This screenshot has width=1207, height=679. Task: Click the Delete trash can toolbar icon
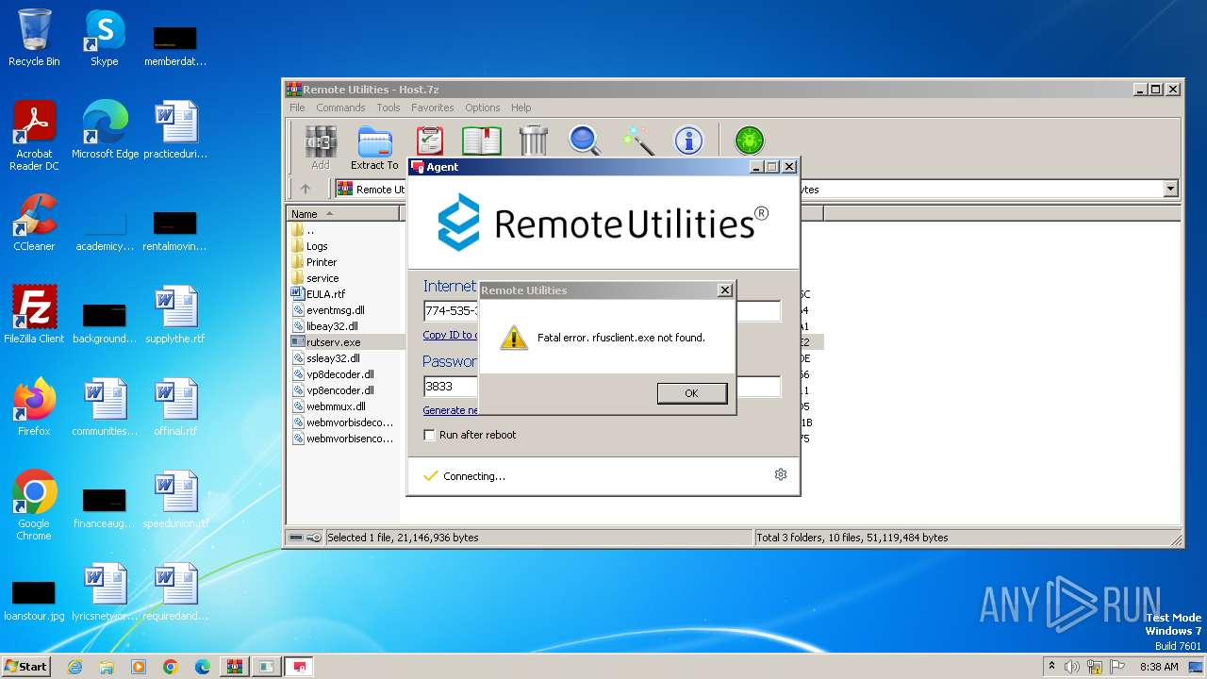[534, 141]
